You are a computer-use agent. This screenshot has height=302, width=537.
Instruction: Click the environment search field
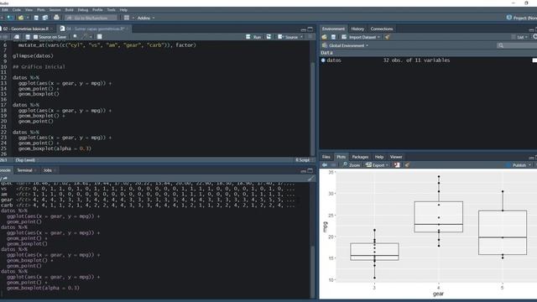point(517,45)
